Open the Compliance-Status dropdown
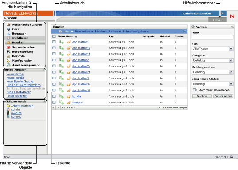Image resolution: width=238 pixels, height=170 pixels. [x=212, y=84]
